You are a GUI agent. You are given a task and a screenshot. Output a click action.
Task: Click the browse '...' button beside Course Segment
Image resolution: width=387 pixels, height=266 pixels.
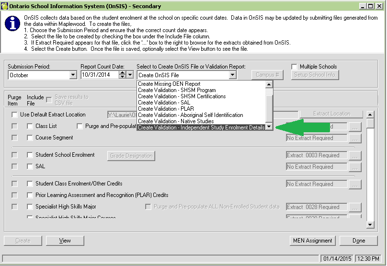(x=354, y=139)
